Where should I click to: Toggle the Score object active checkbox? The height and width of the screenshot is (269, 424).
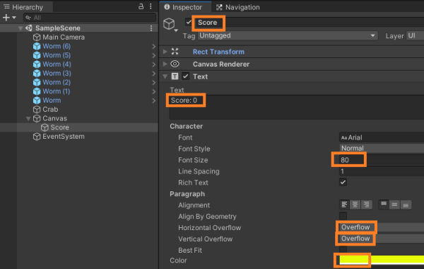tap(189, 22)
